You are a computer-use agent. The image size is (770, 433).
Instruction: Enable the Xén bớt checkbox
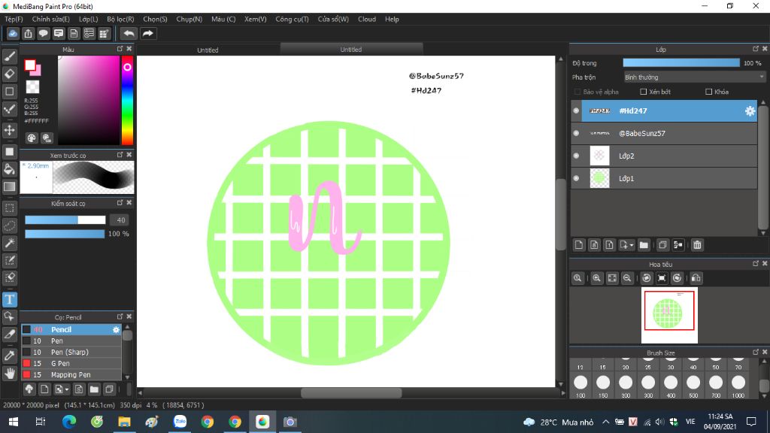[x=644, y=92]
